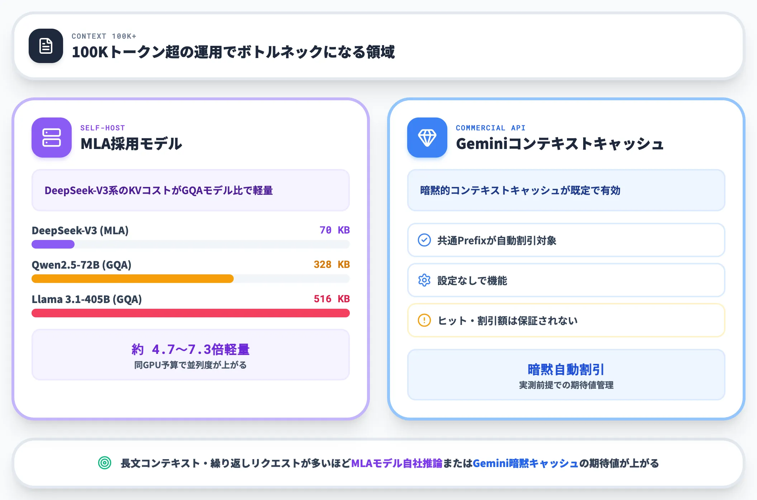757x500 pixels.
Task: Click the 328 KB value
Action: [332, 264]
